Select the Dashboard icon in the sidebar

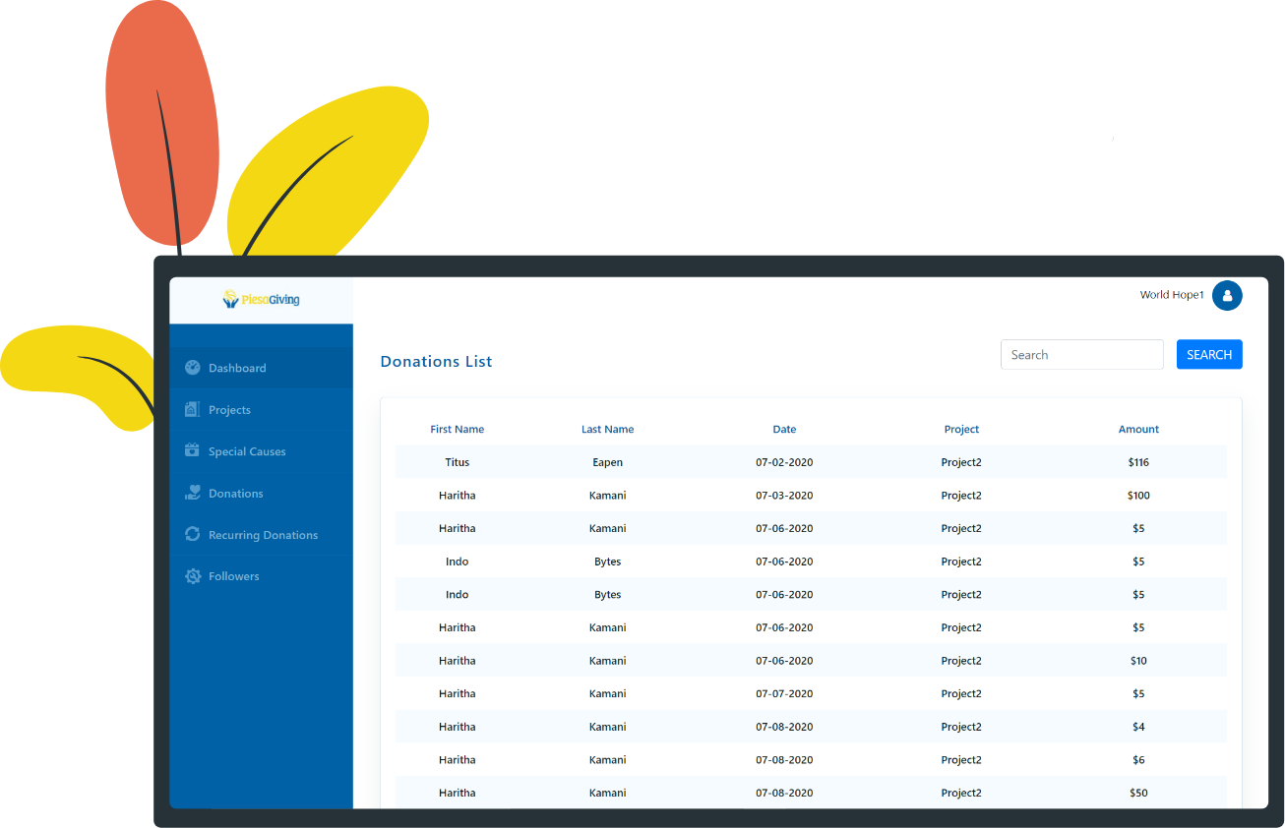coord(191,367)
